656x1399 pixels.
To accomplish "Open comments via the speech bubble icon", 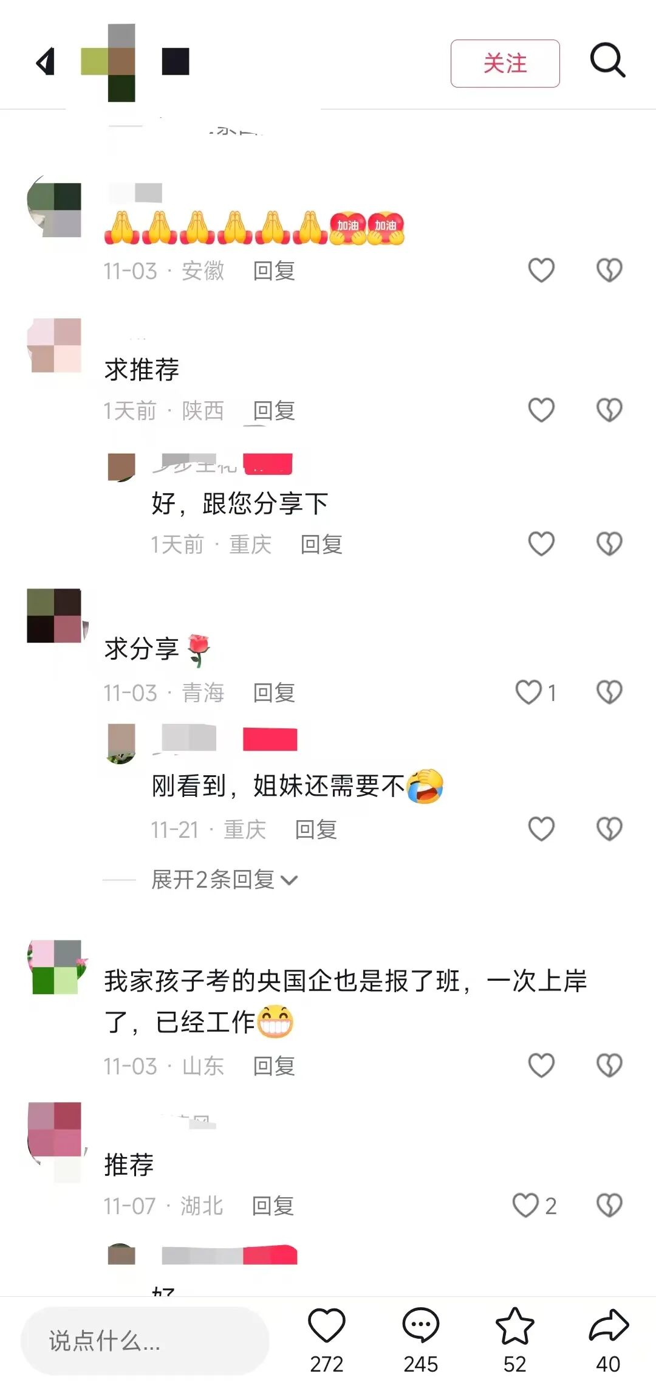I will 420,1325.
